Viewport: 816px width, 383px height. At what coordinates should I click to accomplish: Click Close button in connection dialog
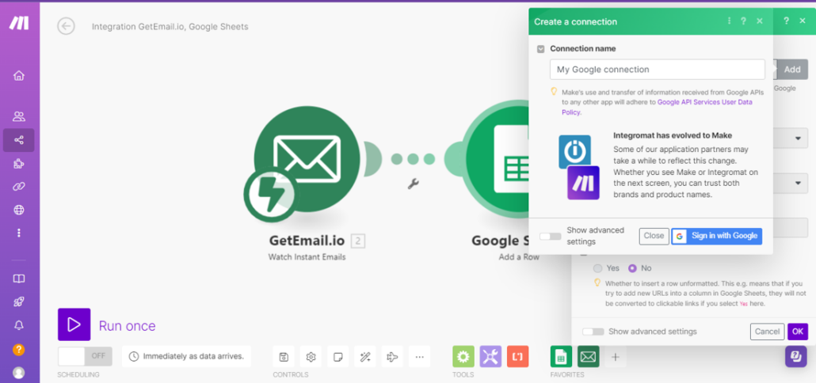[654, 236]
